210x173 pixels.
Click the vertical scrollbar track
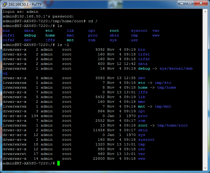coord(205,89)
